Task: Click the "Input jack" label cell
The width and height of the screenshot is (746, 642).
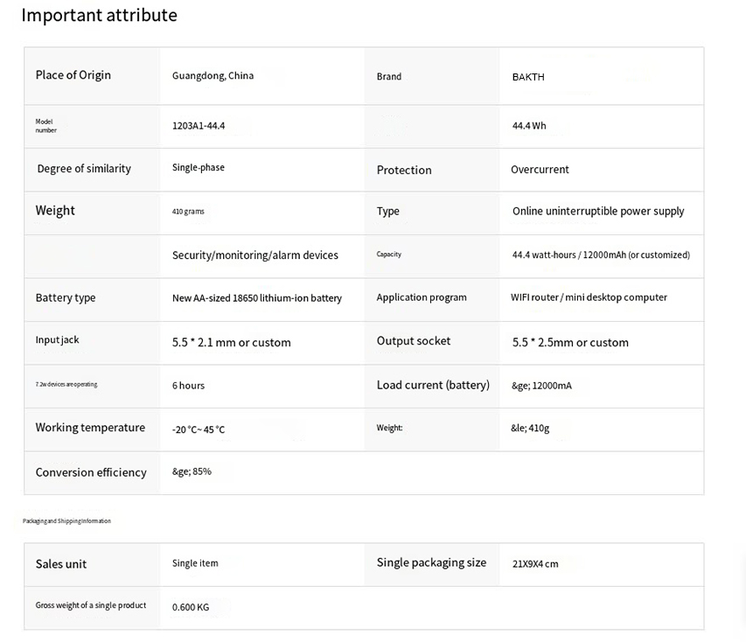Action: coord(57,340)
